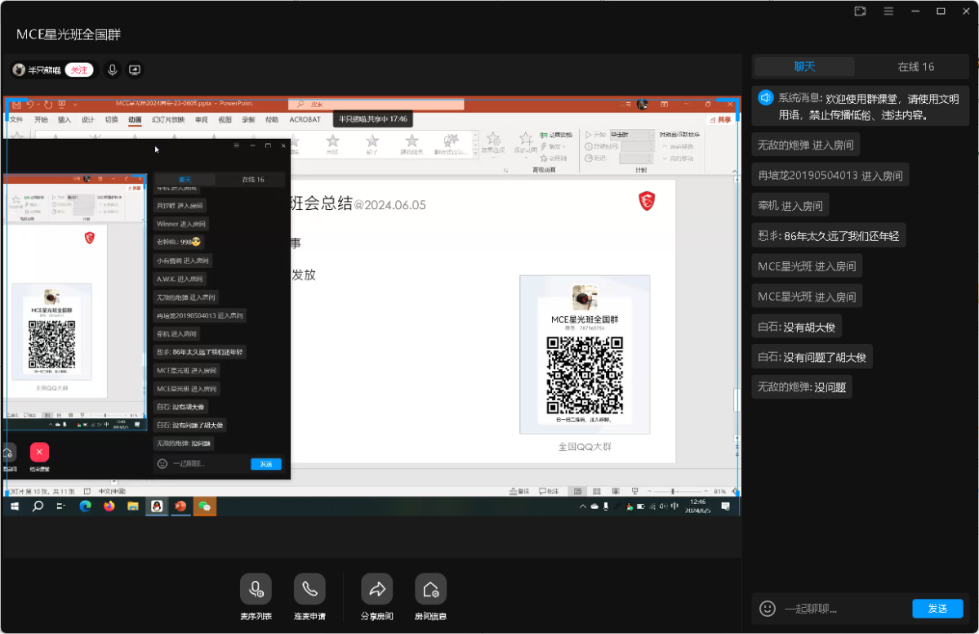This screenshot has width=979, height=634.
Task: Click the 81% zoom level in status bar
Action: pos(720,492)
